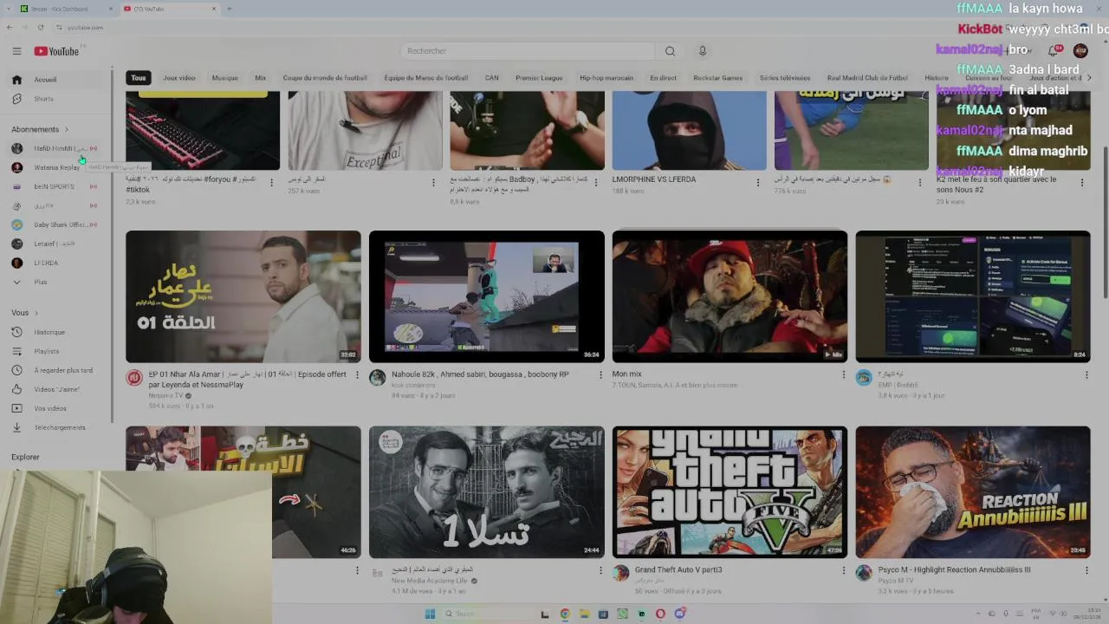Viewport: 1109px width, 624px height.
Task: Open Playlists in the sidebar
Action: tap(57, 351)
